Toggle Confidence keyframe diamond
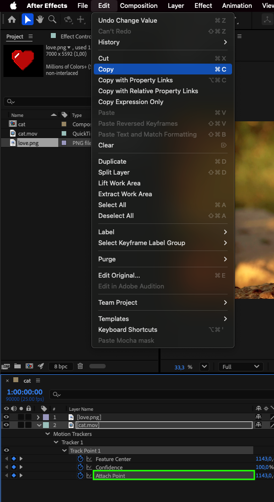Screen dimensions: 274x502 (x=13, y=467)
